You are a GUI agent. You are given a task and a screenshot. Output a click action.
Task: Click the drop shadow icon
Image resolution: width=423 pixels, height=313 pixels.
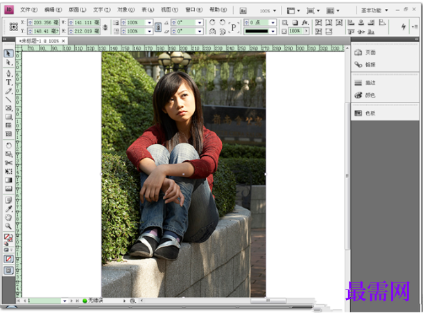pos(295,23)
